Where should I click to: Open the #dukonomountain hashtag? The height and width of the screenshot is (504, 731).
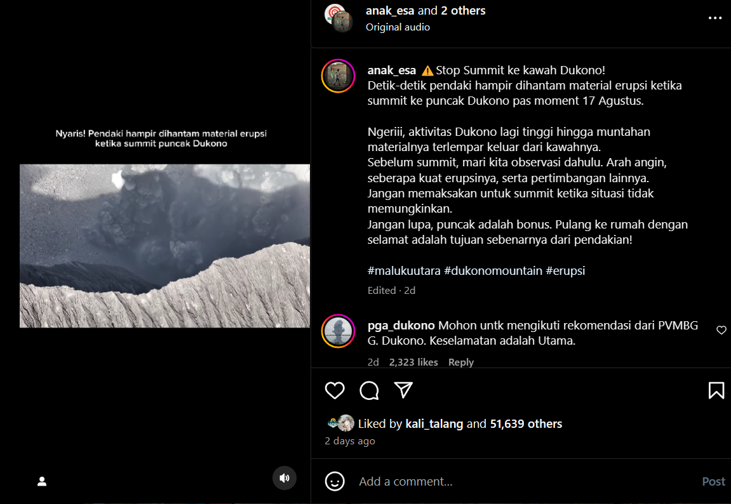tap(493, 270)
